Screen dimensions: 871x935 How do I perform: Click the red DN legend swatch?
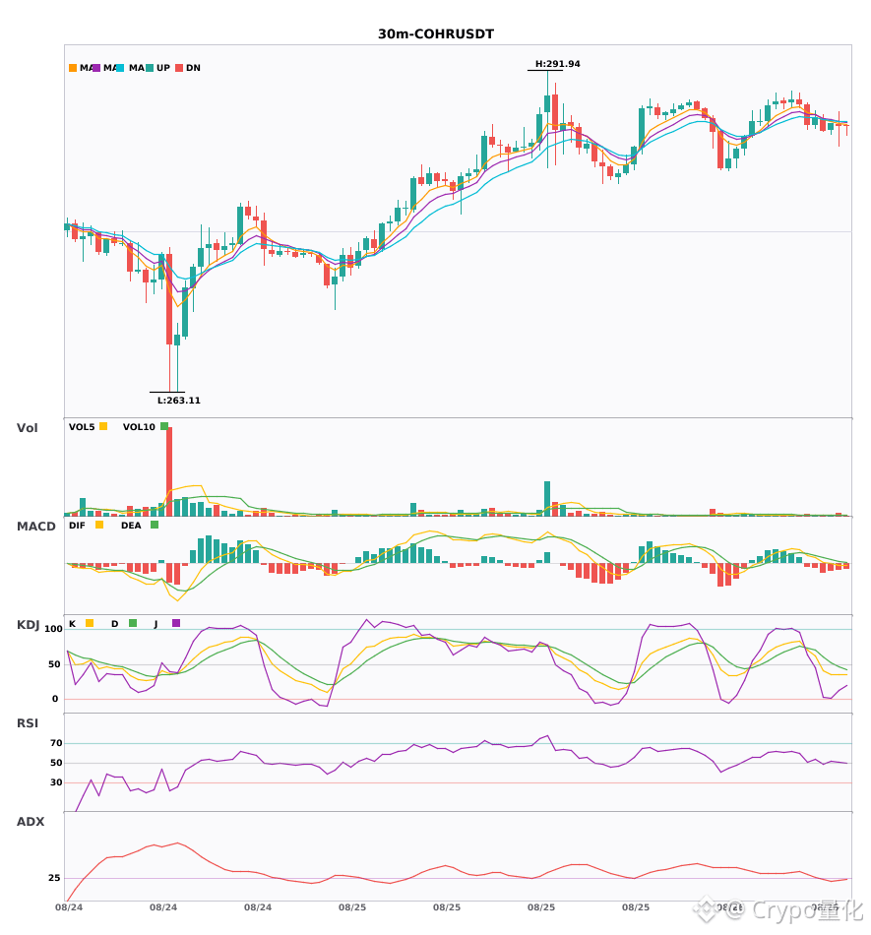[179, 68]
